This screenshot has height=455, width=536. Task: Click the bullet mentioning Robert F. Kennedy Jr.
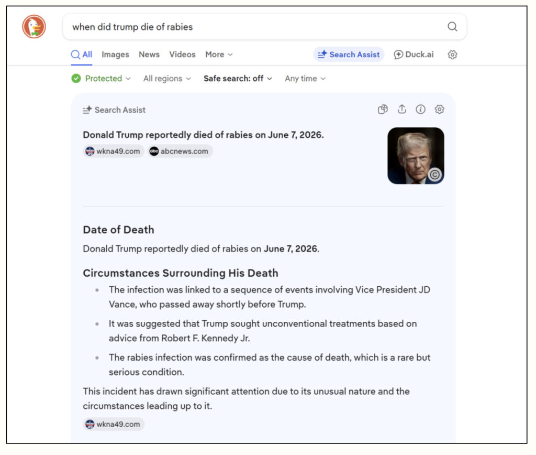(263, 331)
